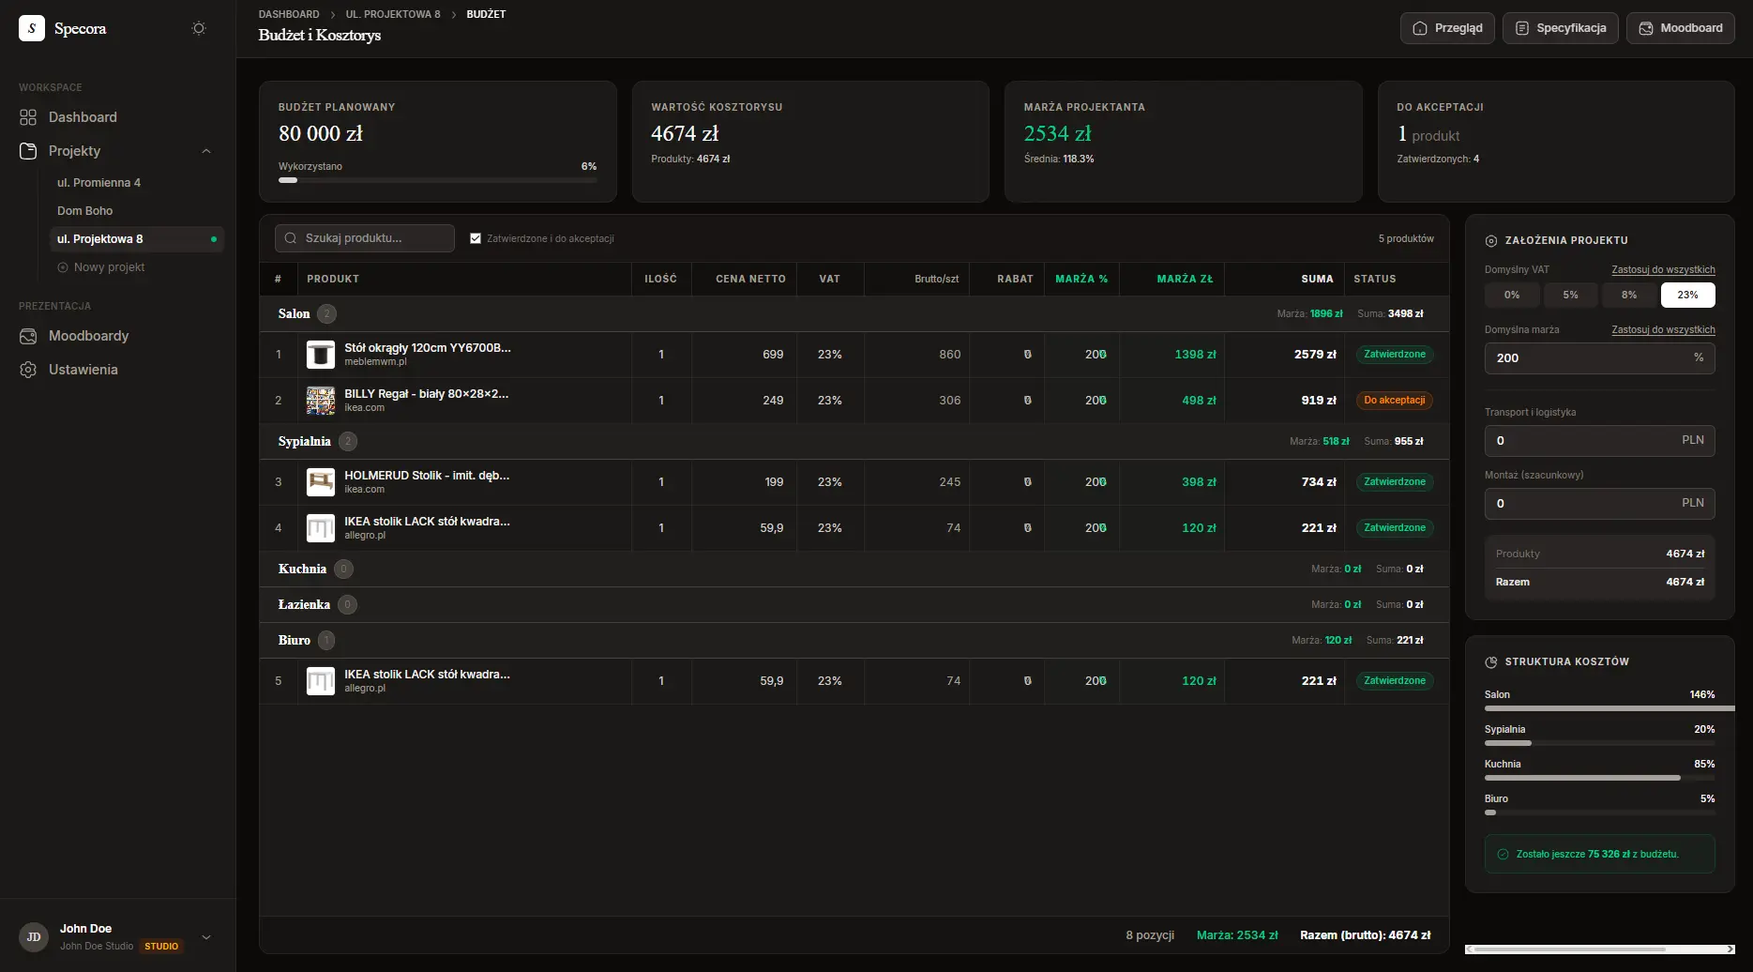
Task: Click the search magnifier icon
Action: click(x=291, y=238)
